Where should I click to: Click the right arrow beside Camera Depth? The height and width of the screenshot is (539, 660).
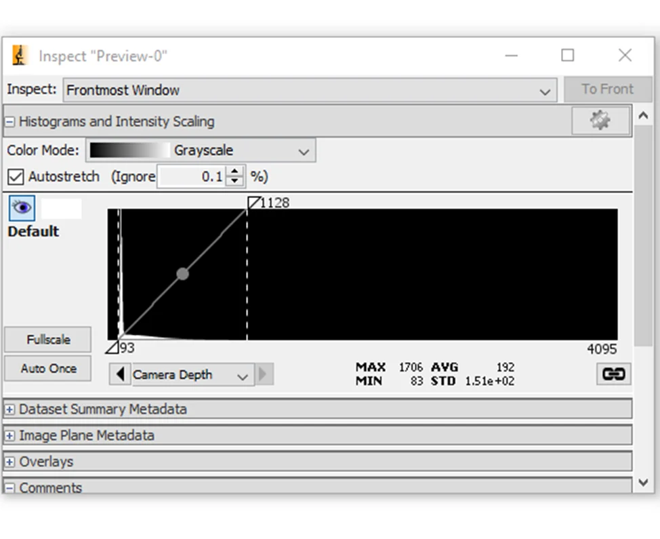click(264, 374)
